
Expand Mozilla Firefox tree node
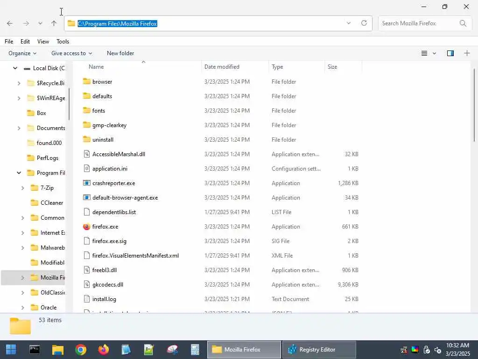(x=22, y=278)
